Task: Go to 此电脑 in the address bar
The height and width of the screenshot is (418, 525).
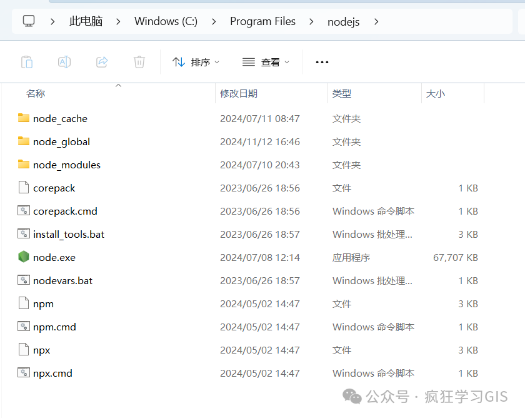Action: coord(86,21)
